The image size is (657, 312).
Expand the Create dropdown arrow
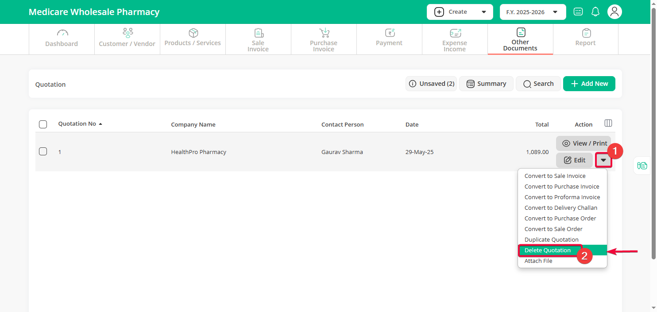(x=484, y=12)
